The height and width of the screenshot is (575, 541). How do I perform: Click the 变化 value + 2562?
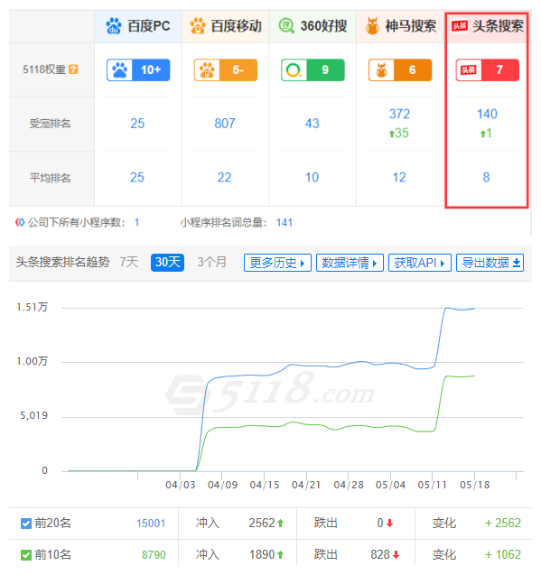point(503,523)
